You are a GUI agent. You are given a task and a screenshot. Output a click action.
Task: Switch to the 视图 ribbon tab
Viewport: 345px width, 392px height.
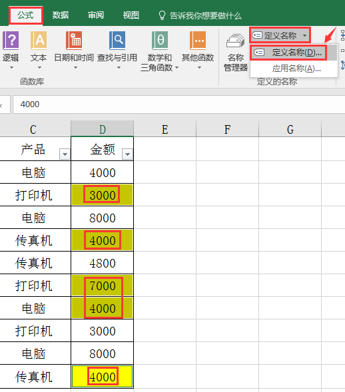pyautogui.click(x=131, y=15)
